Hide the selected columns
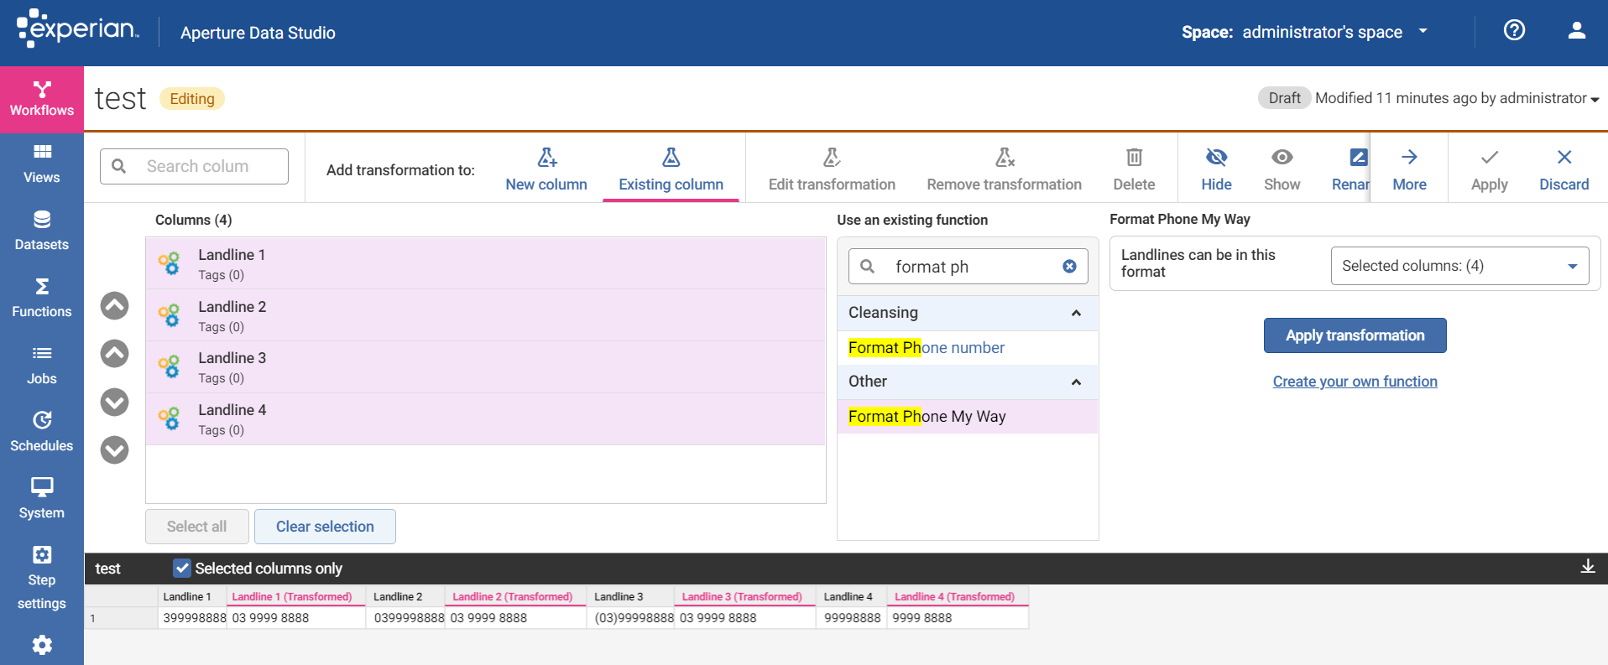1608x665 pixels. (1216, 169)
